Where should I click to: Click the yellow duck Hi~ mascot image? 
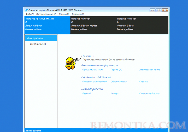[72, 63]
